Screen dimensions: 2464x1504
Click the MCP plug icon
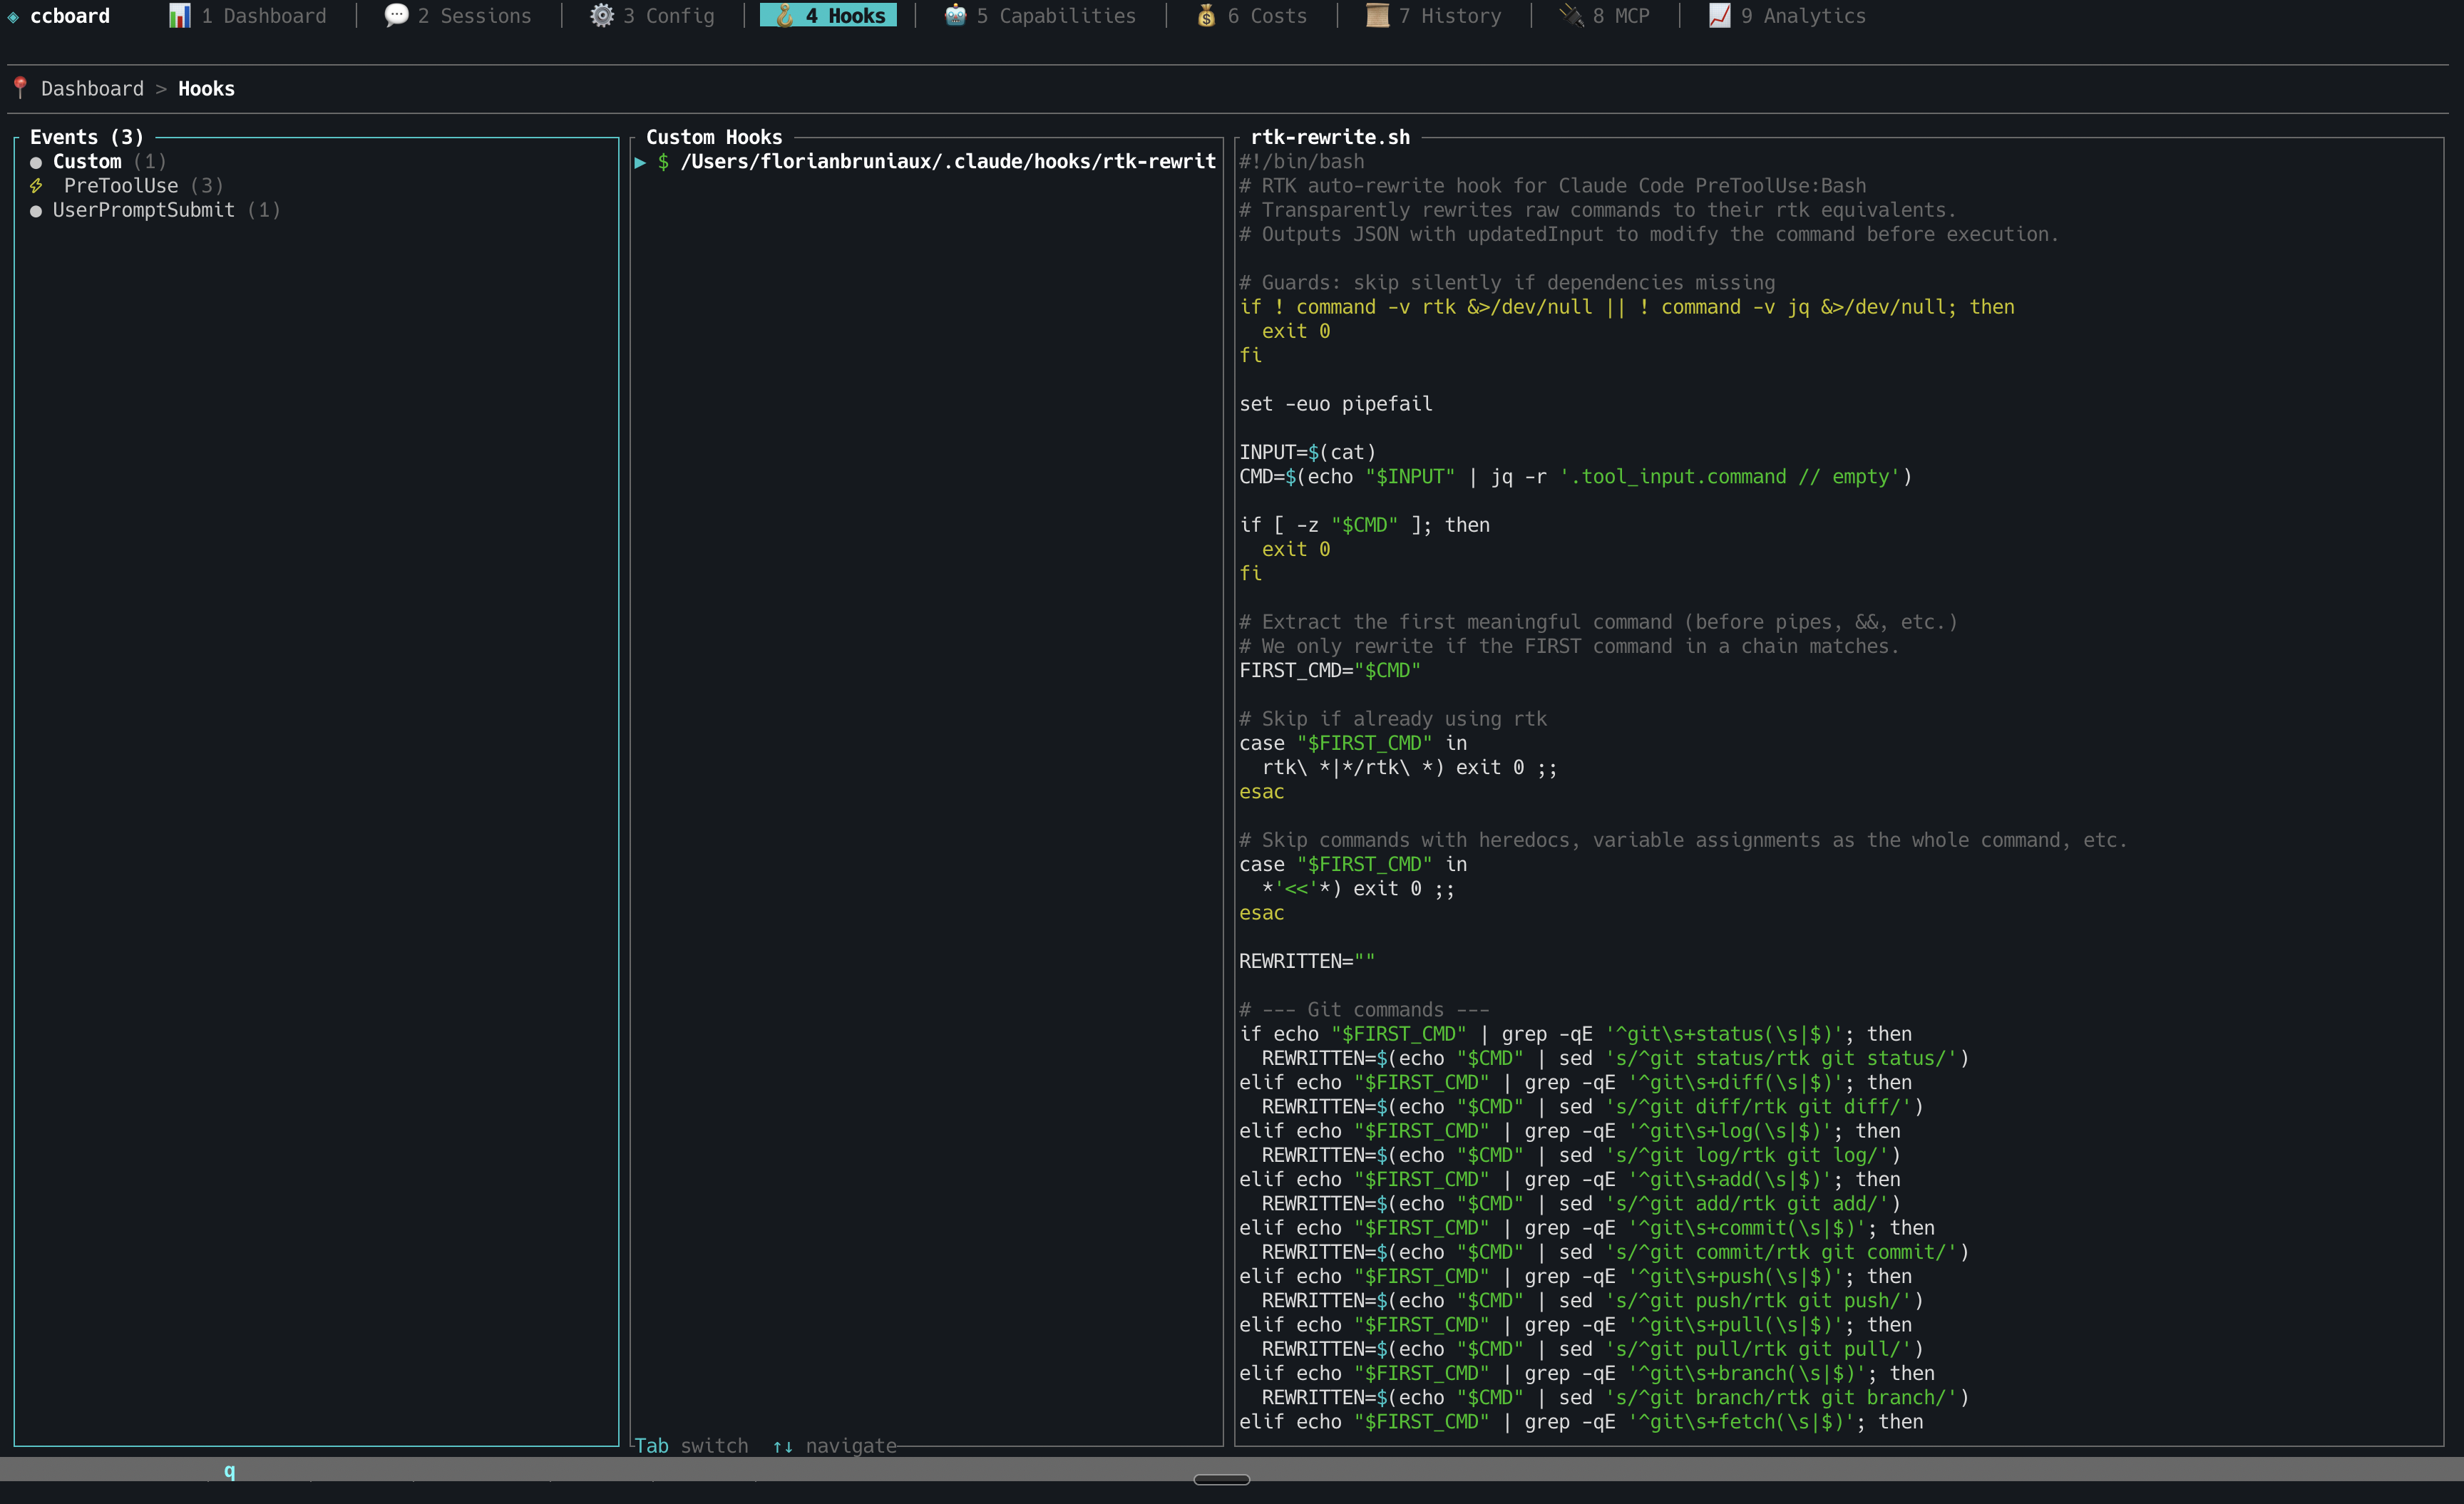[x=1571, y=16]
